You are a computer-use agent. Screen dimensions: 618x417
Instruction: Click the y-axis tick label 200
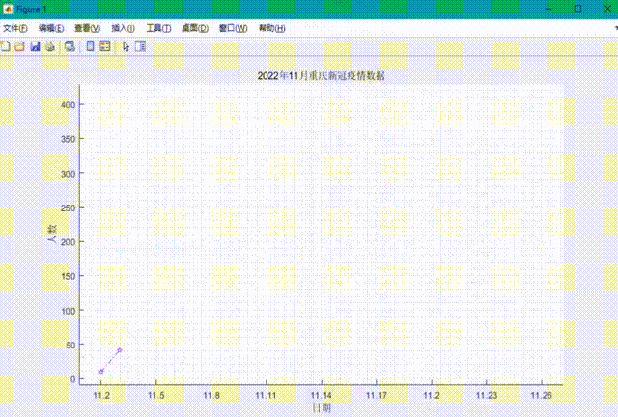[69, 242]
